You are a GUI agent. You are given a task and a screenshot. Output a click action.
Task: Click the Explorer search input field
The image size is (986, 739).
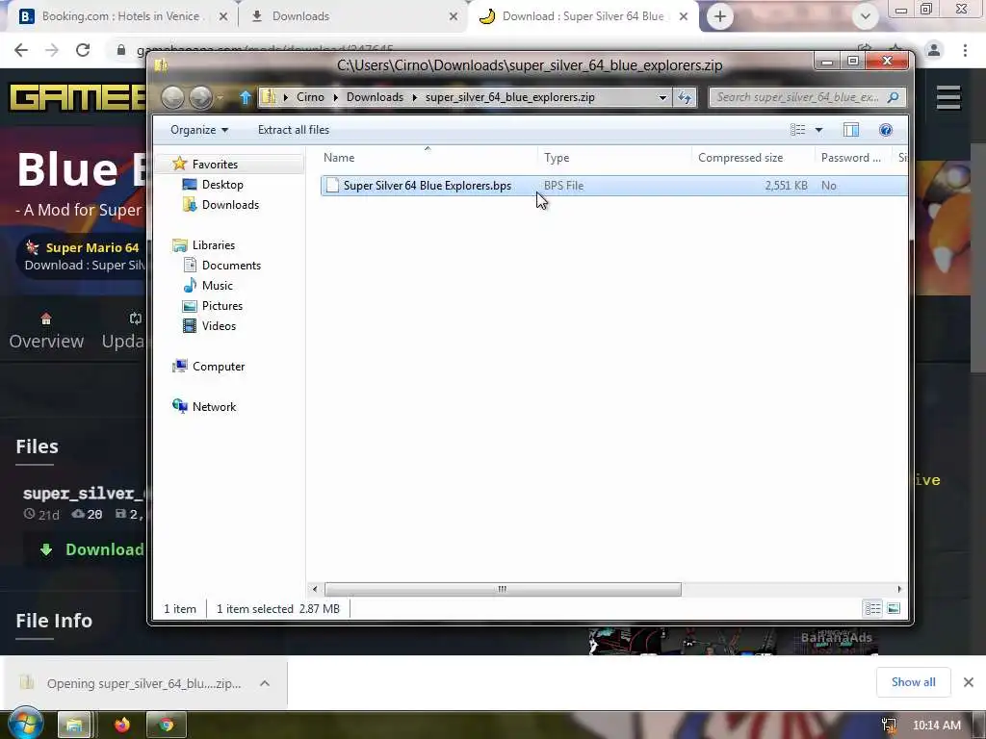tap(798, 97)
